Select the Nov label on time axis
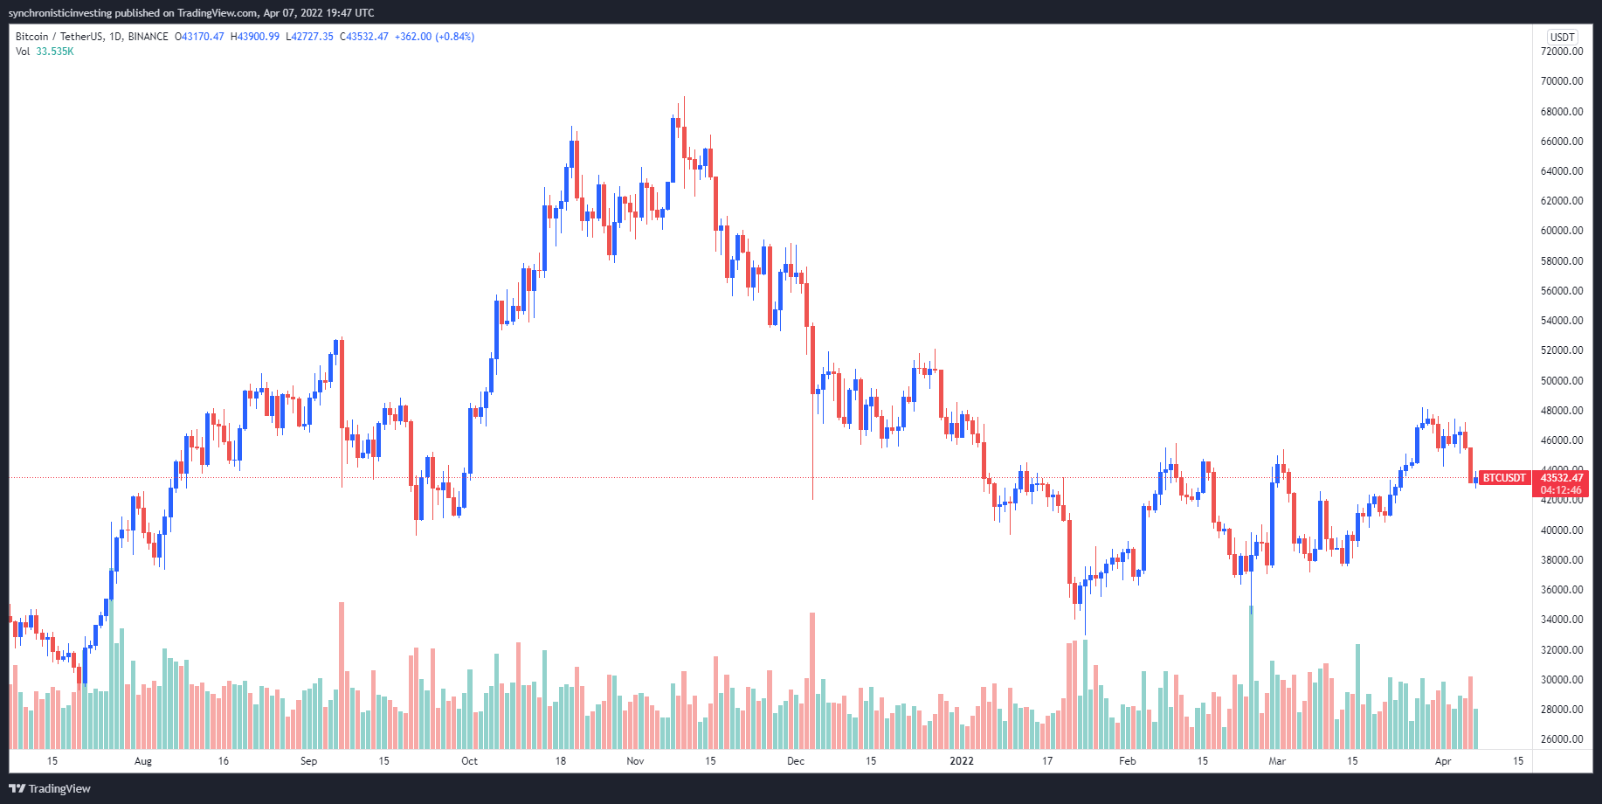This screenshot has height=804, width=1602. coord(635,761)
